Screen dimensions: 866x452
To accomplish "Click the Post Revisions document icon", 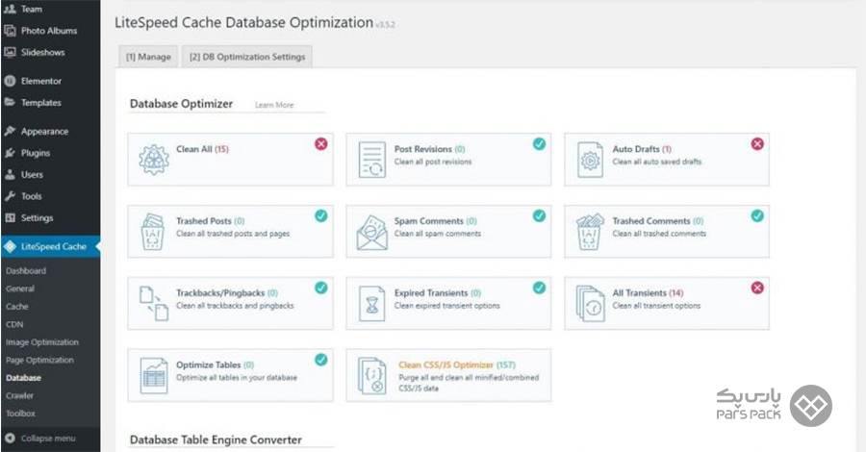I will pos(371,160).
